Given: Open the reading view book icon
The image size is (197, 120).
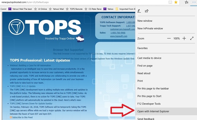Looking at the screenshot, I should click(170, 2).
